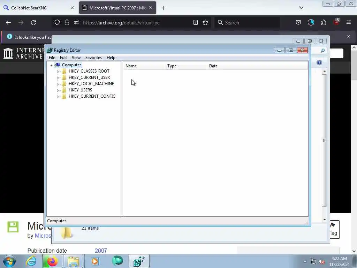Open the Windows Start menu
Screen dimensions: 357x268
coord(9,261)
